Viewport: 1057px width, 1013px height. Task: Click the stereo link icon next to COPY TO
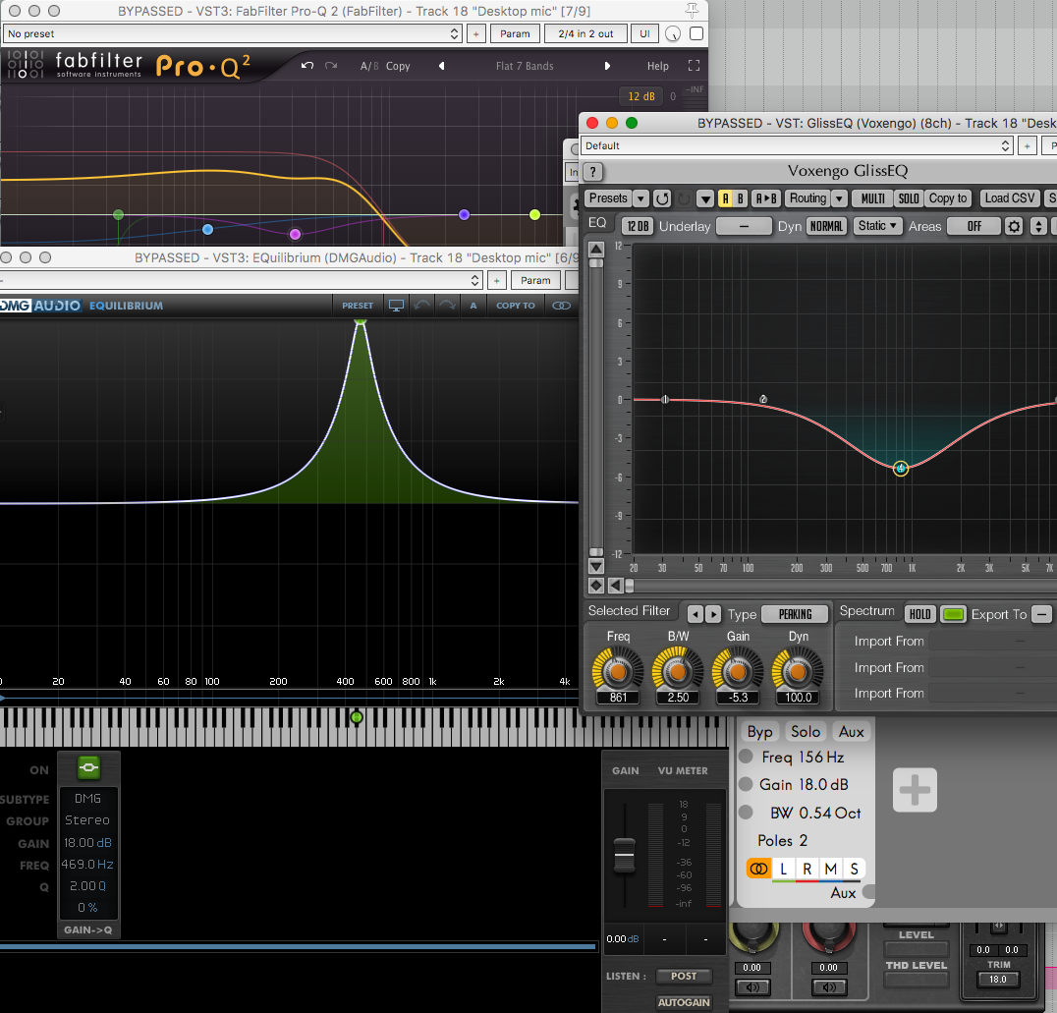pyautogui.click(x=560, y=306)
